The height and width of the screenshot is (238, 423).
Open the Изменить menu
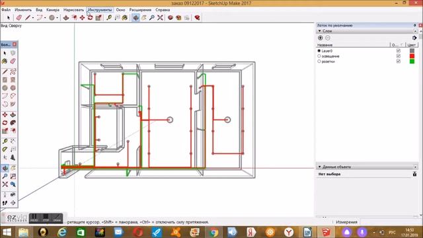[x=23, y=10]
